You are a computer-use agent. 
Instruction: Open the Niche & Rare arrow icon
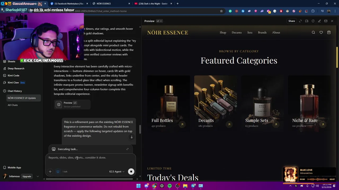323,124
